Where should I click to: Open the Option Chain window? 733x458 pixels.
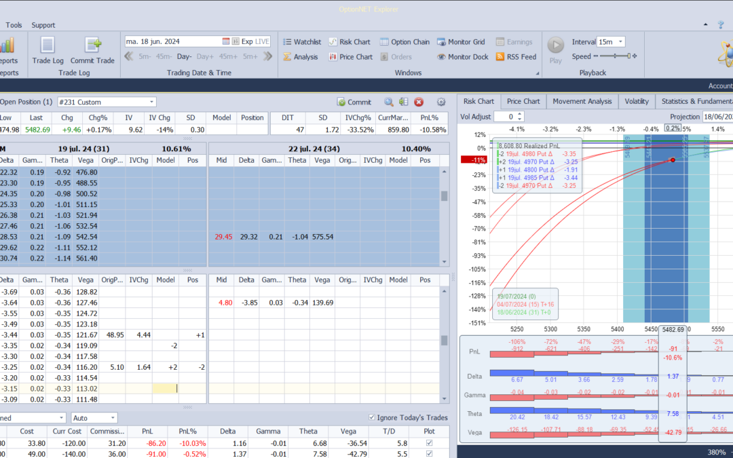(405, 41)
